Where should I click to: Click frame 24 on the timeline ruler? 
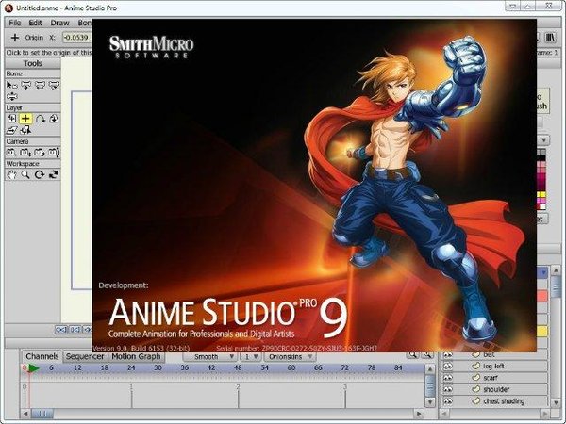pyautogui.click(x=131, y=367)
